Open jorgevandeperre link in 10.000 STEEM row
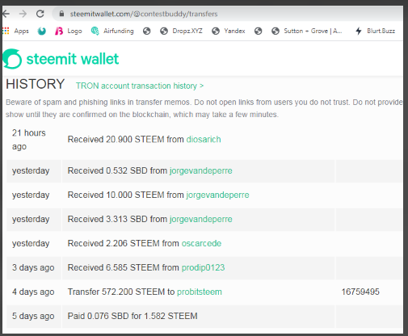 [217, 195]
